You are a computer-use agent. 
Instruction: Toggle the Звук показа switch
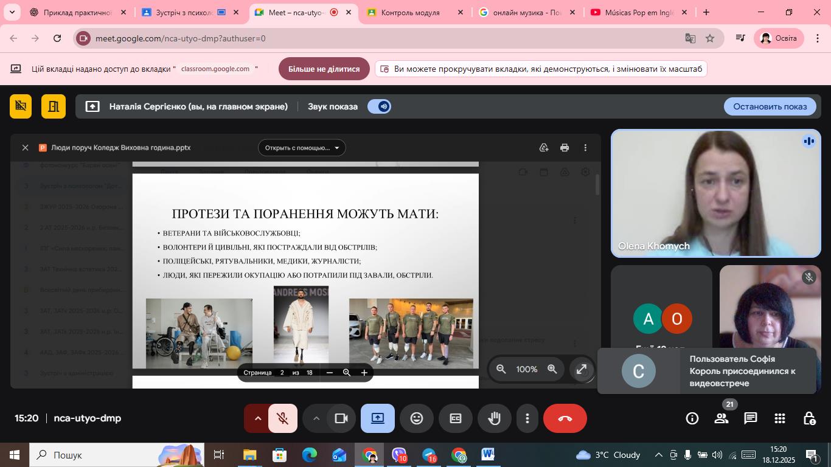click(379, 106)
